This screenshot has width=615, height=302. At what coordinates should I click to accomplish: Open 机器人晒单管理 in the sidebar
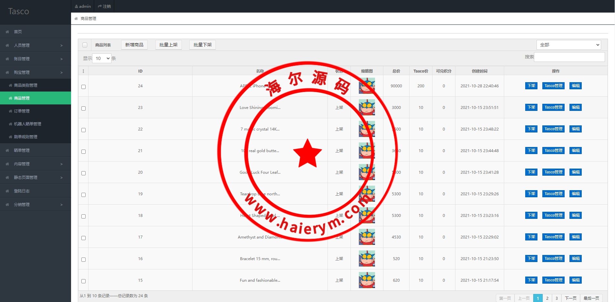tap(27, 124)
